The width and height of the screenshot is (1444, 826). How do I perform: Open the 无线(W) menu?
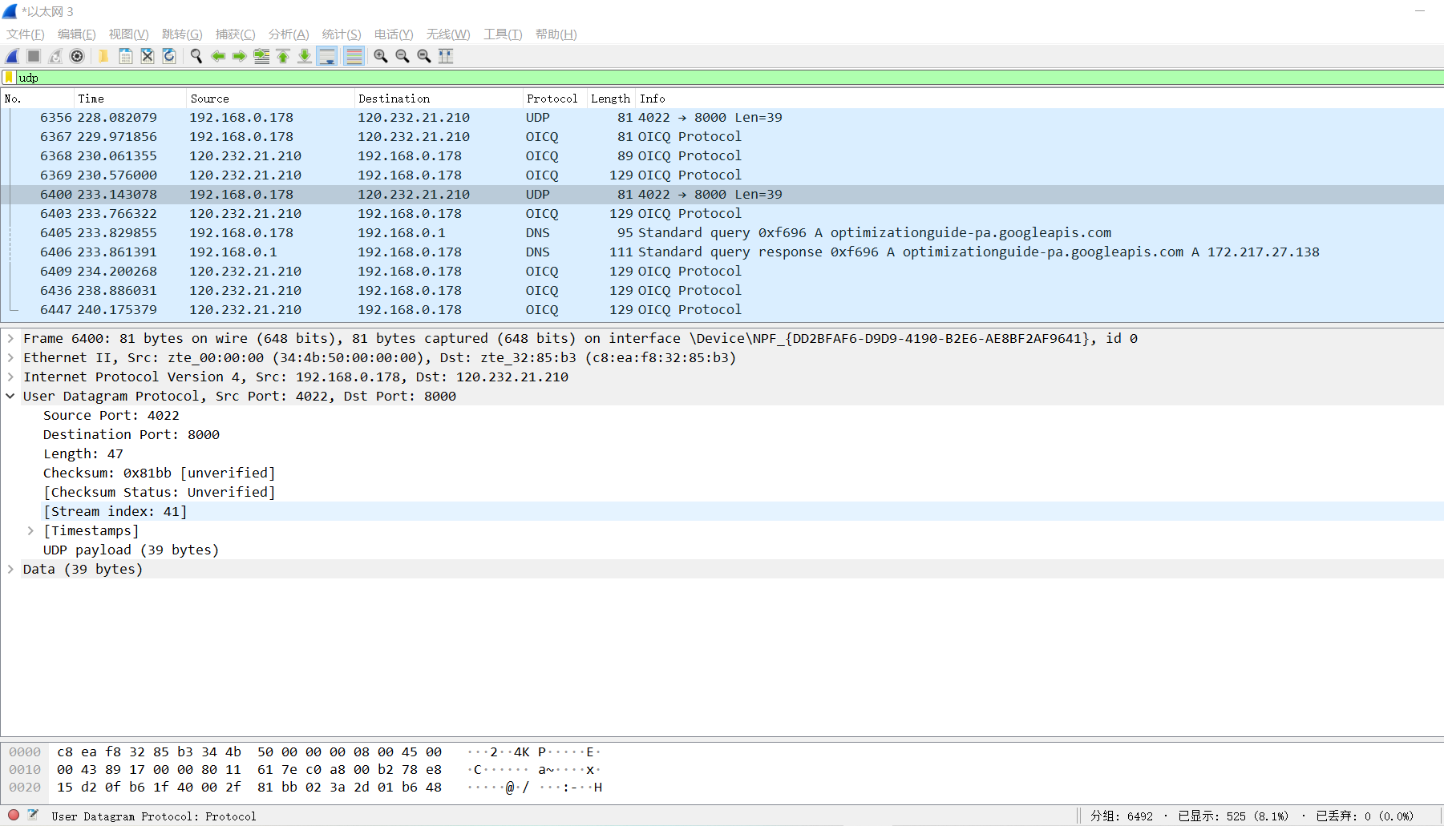448,34
